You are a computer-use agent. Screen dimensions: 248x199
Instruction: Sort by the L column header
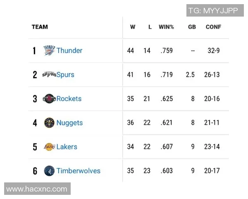[150, 27]
